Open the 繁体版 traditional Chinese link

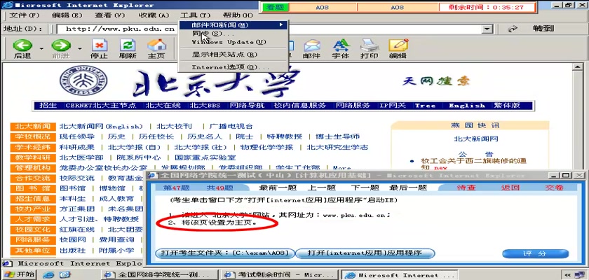click(507, 106)
